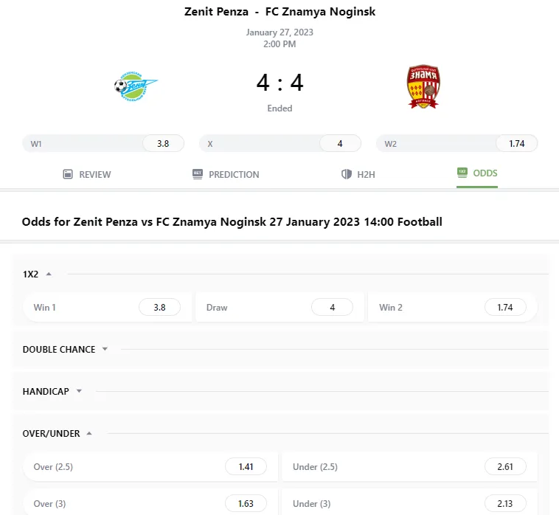
Task: Click the Review tab calendar icon
Action: tap(68, 174)
